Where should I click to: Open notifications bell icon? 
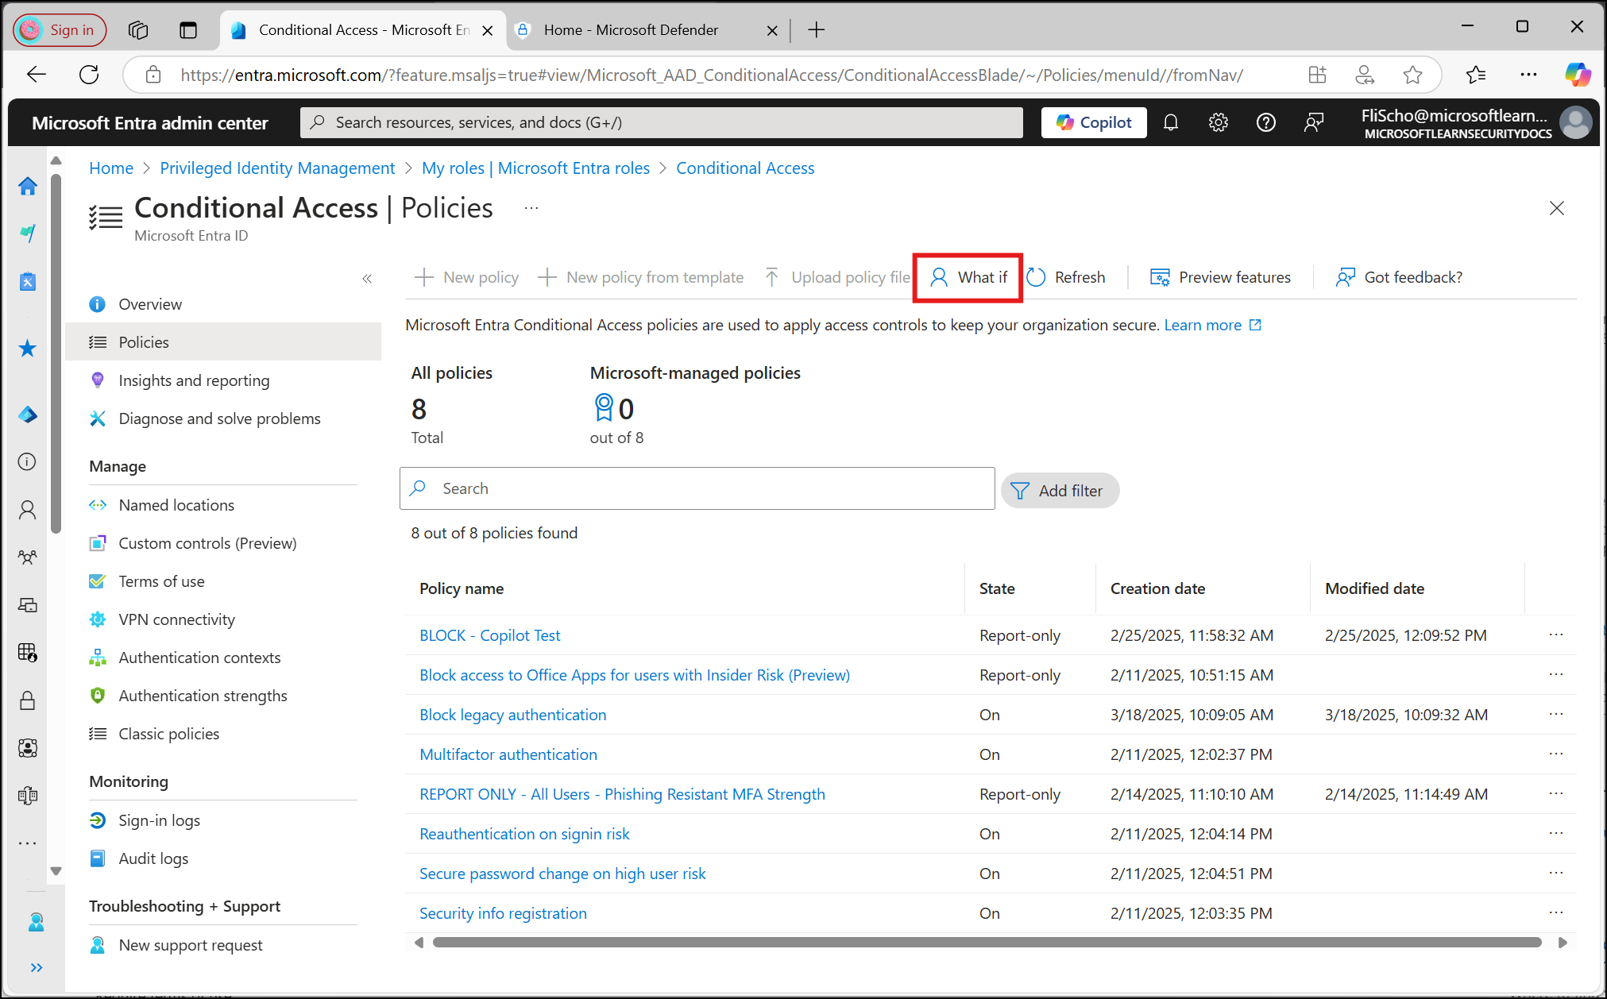point(1170,122)
